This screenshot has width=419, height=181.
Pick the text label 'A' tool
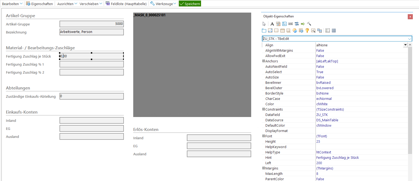click(x=272, y=24)
